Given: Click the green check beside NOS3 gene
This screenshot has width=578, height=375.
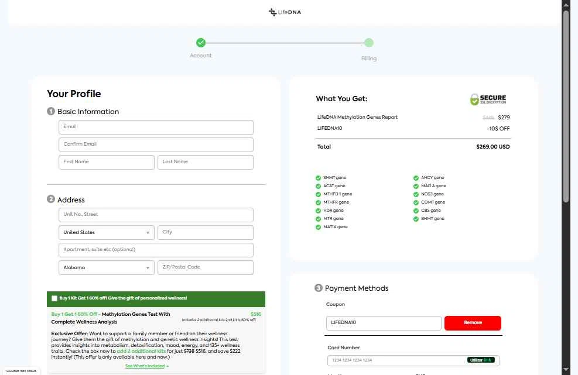Looking at the screenshot, I should click(x=416, y=194).
